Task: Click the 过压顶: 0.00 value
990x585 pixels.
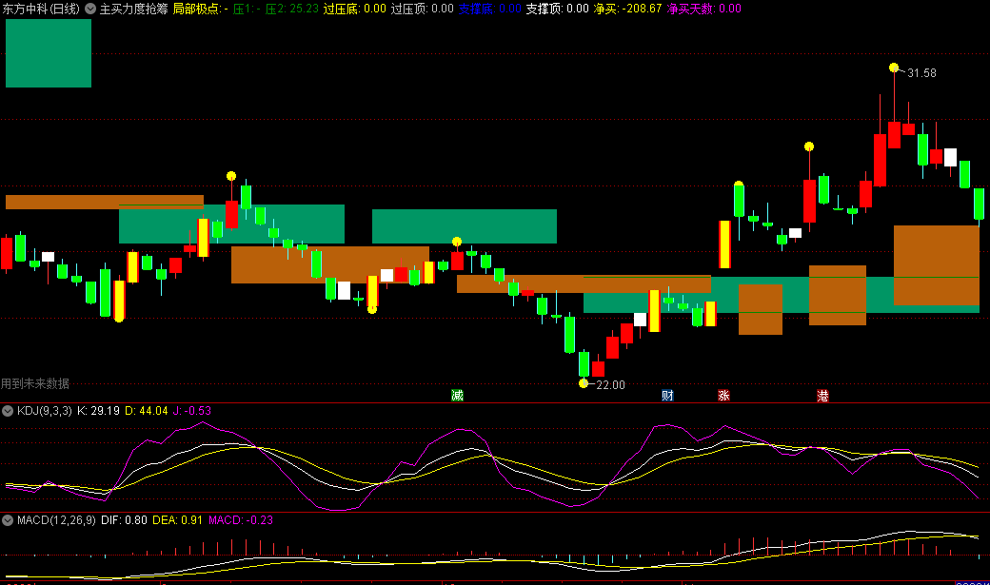Action: pyautogui.click(x=423, y=9)
